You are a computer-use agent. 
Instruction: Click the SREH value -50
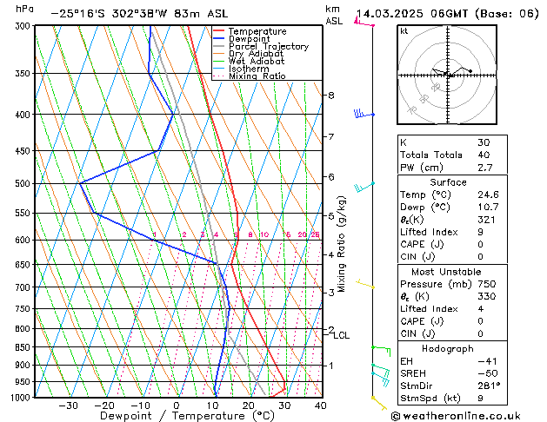(487, 373)
